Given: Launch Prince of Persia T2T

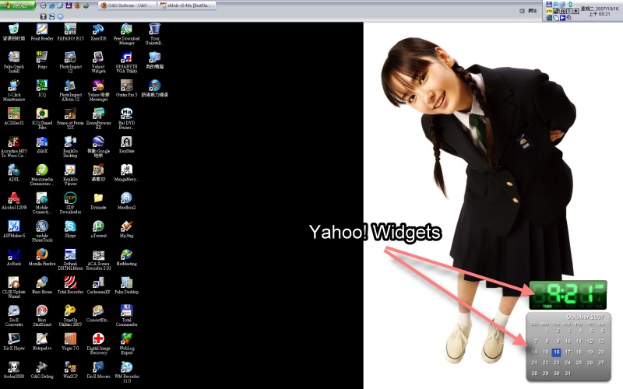Looking at the screenshot, I should coord(70,118).
